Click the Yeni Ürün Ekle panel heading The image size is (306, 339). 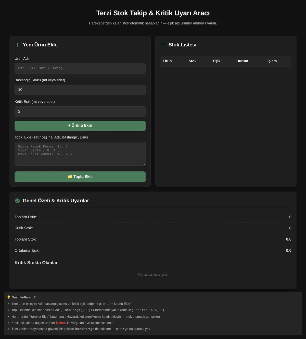coord(40,45)
